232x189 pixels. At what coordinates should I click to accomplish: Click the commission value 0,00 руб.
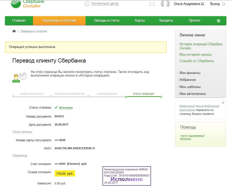tap(60, 183)
